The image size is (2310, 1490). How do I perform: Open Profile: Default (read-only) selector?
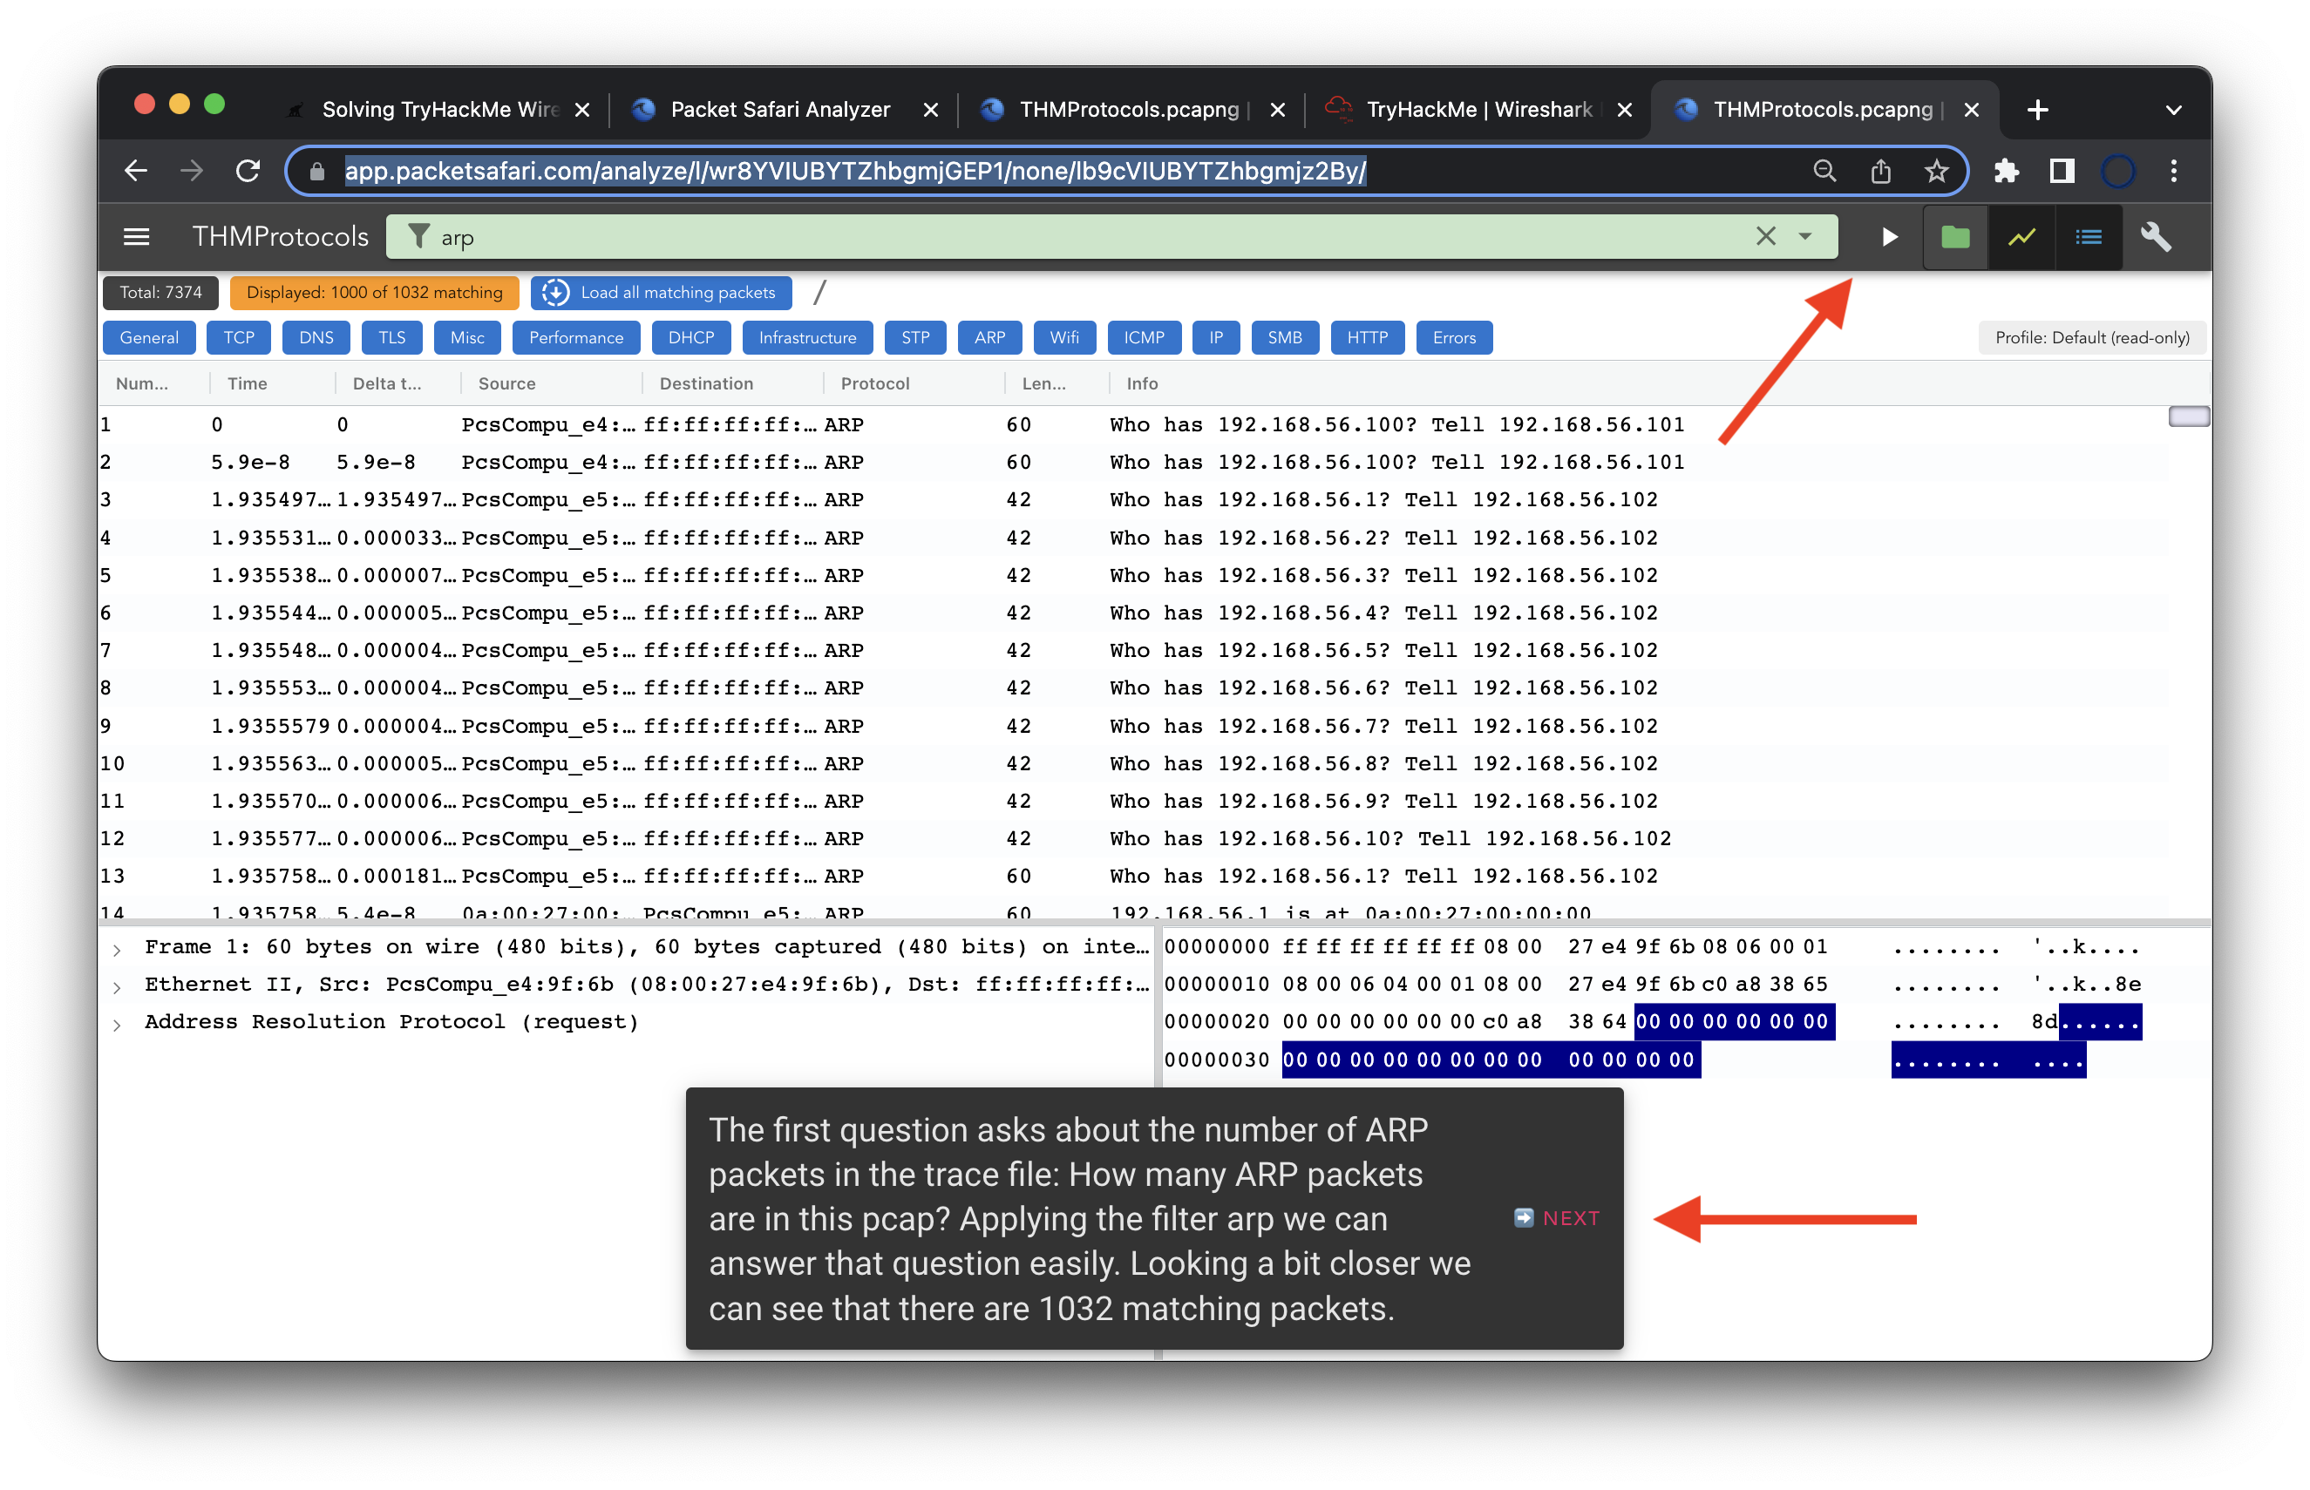(2092, 338)
